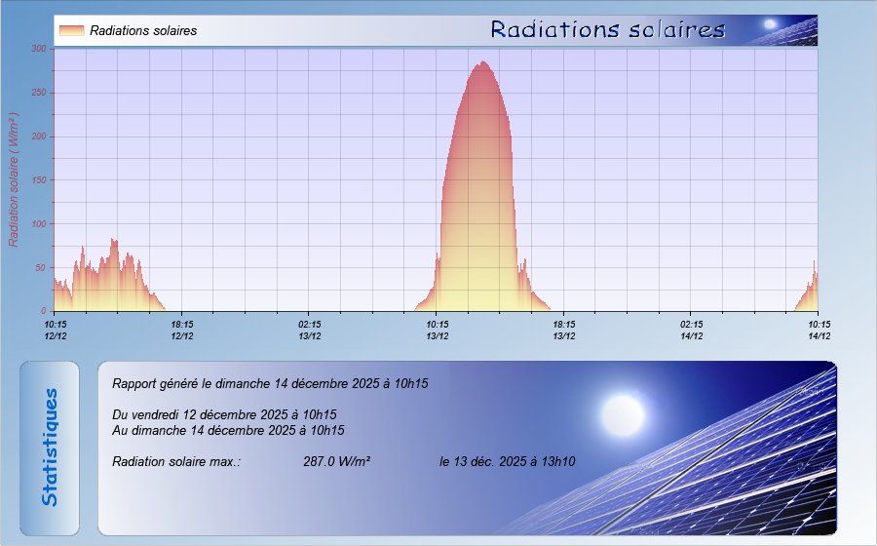Image resolution: width=877 pixels, height=546 pixels.
Task: Click the 287.0 W/m² maximum value
Action: point(336,462)
